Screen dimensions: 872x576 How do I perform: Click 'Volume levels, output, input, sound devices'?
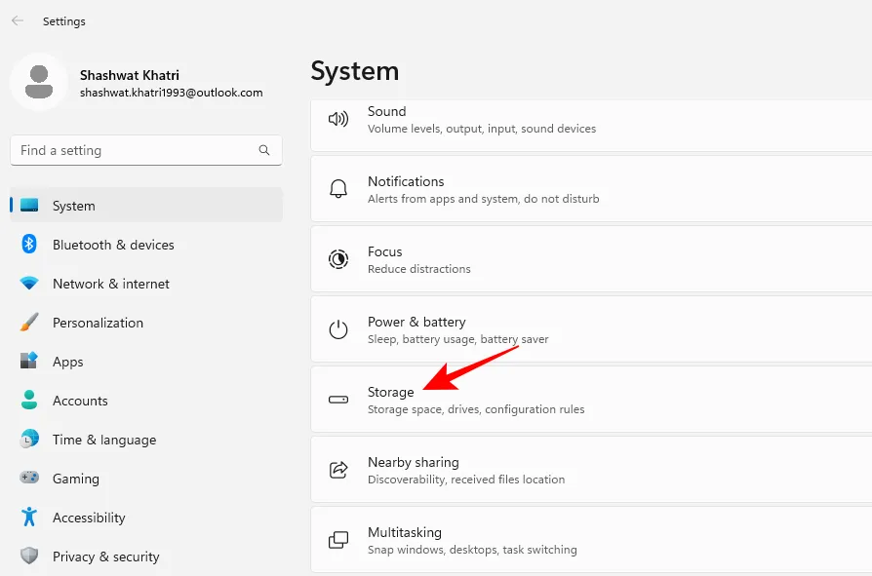tap(482, 129)
